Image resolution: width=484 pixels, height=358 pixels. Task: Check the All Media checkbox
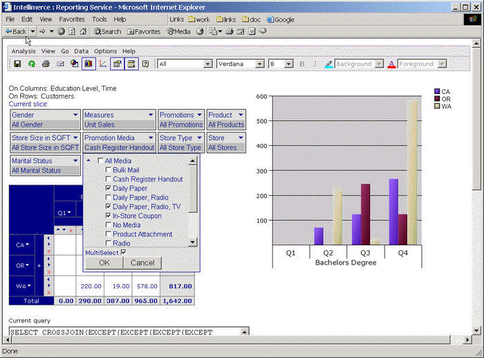pyautogui.click(x=100, y=160)
